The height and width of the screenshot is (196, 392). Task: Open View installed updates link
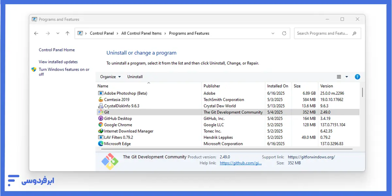(58, 62)
